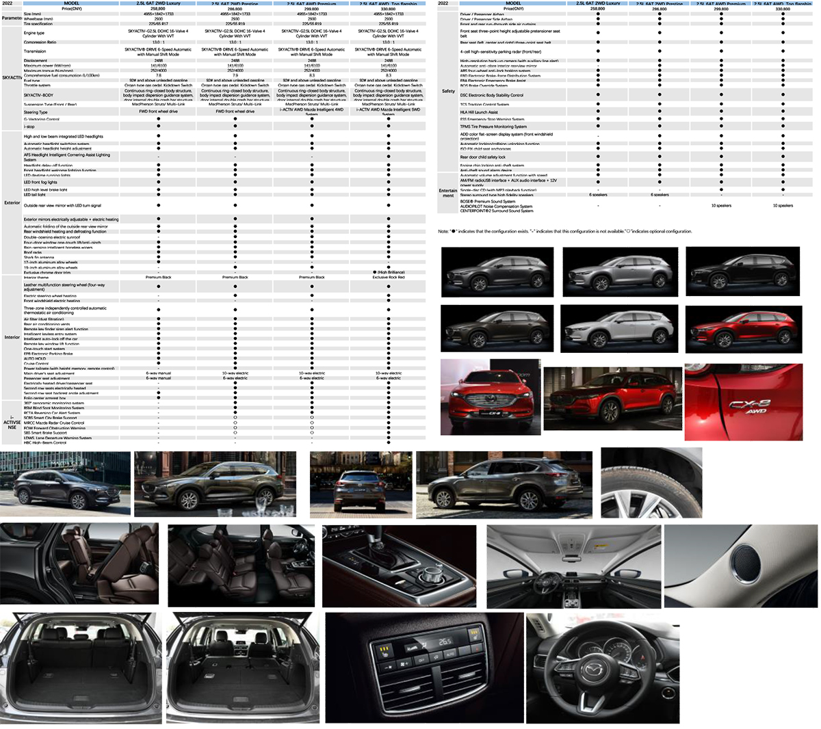
Task: Click the gear shifter console photo
Action: pos(399,566)
